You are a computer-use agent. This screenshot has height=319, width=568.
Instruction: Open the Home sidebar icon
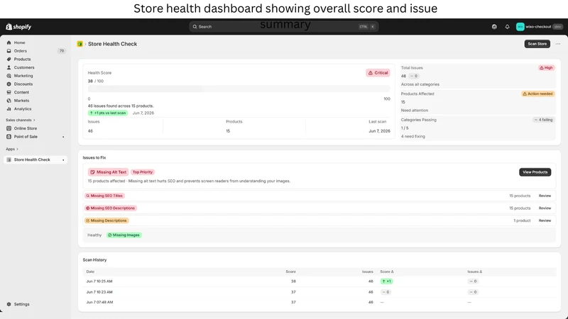9,43
